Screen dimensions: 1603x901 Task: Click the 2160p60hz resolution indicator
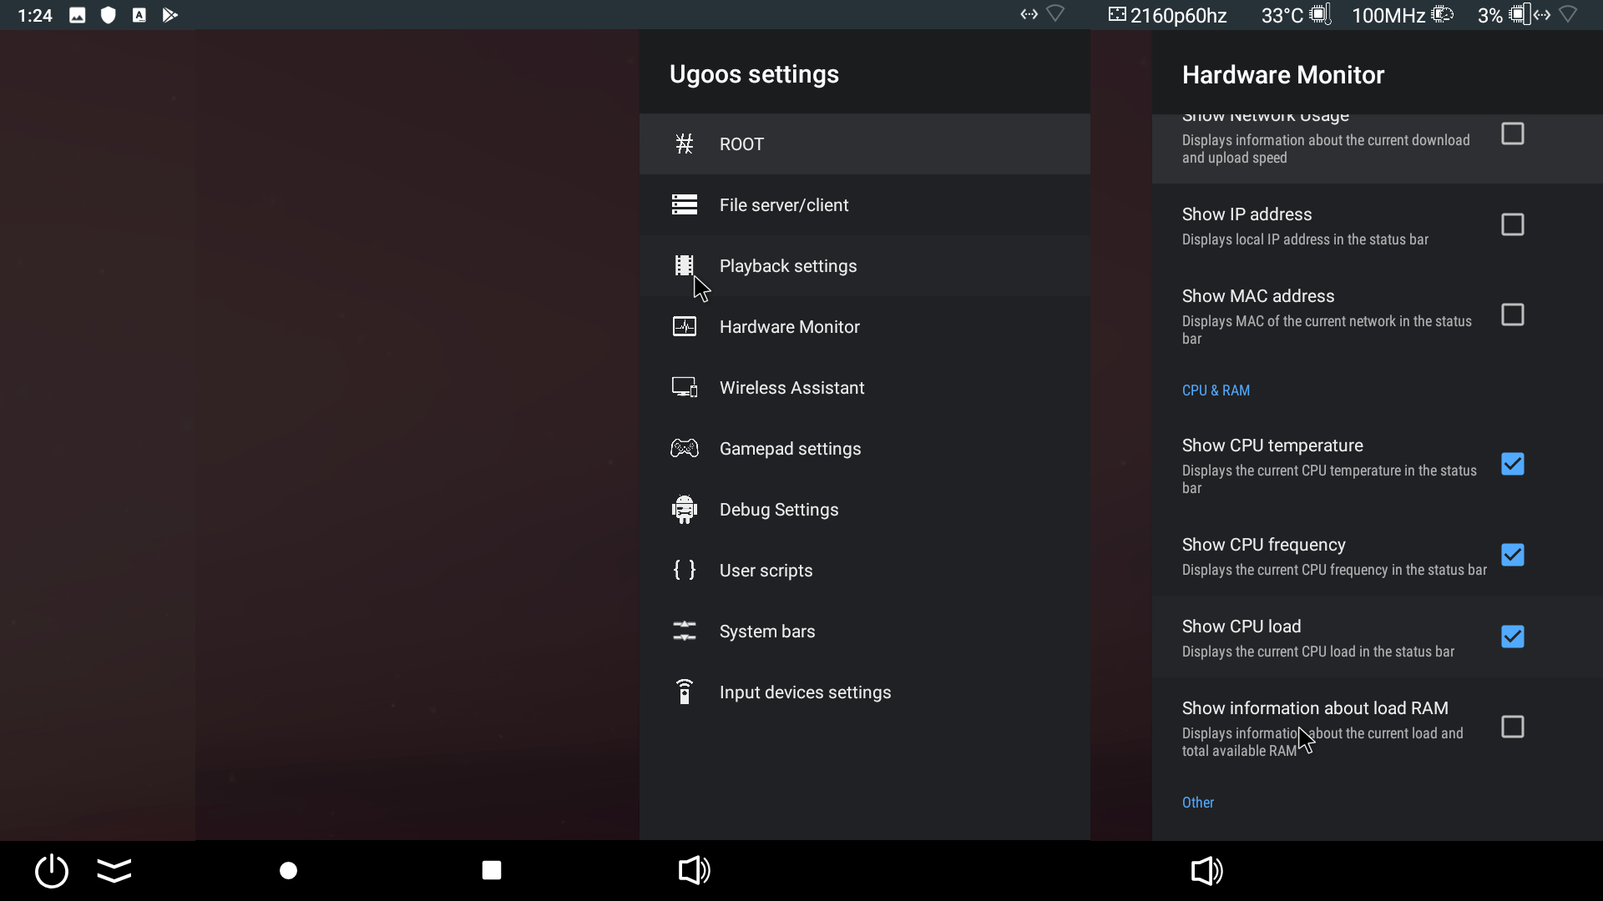coord(1168,15)
